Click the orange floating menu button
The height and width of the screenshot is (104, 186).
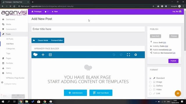[178, 93]
